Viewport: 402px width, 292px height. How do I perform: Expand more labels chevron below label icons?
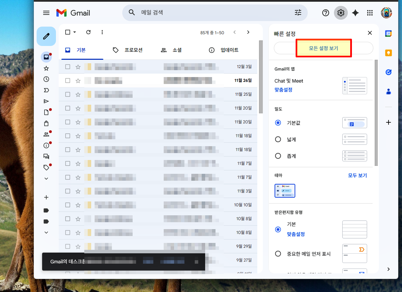coord(46,233)
